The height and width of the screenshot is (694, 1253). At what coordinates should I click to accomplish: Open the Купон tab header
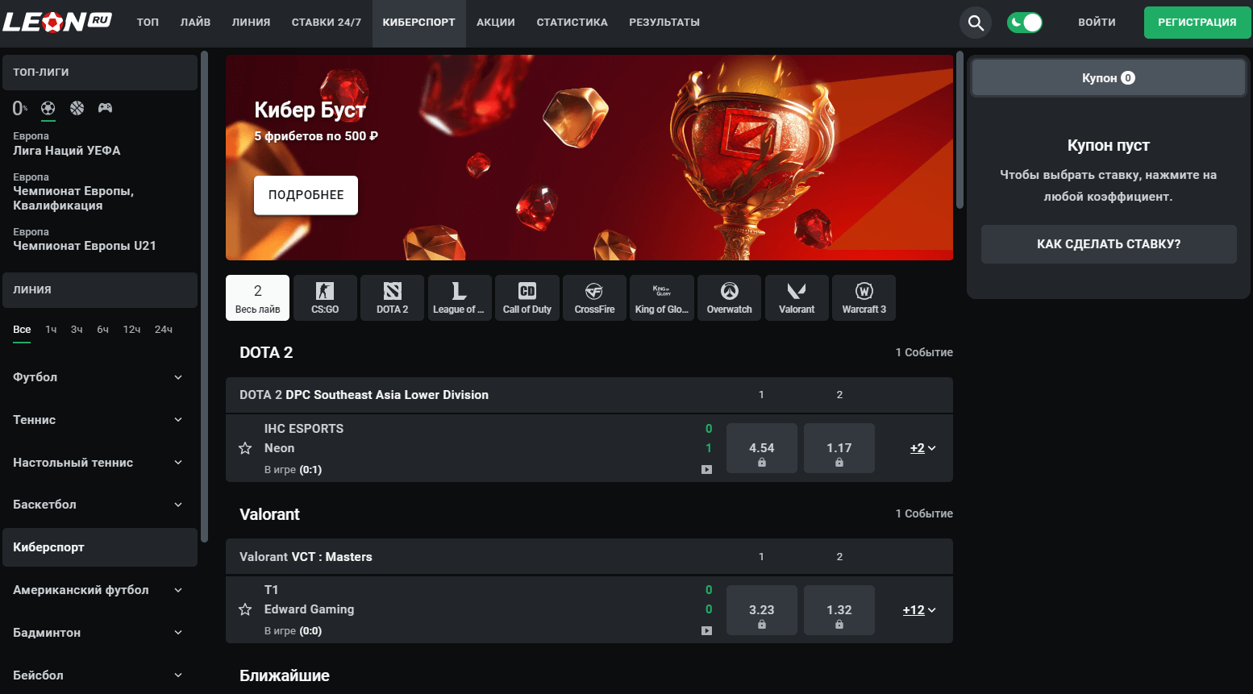coord(1109,78)
